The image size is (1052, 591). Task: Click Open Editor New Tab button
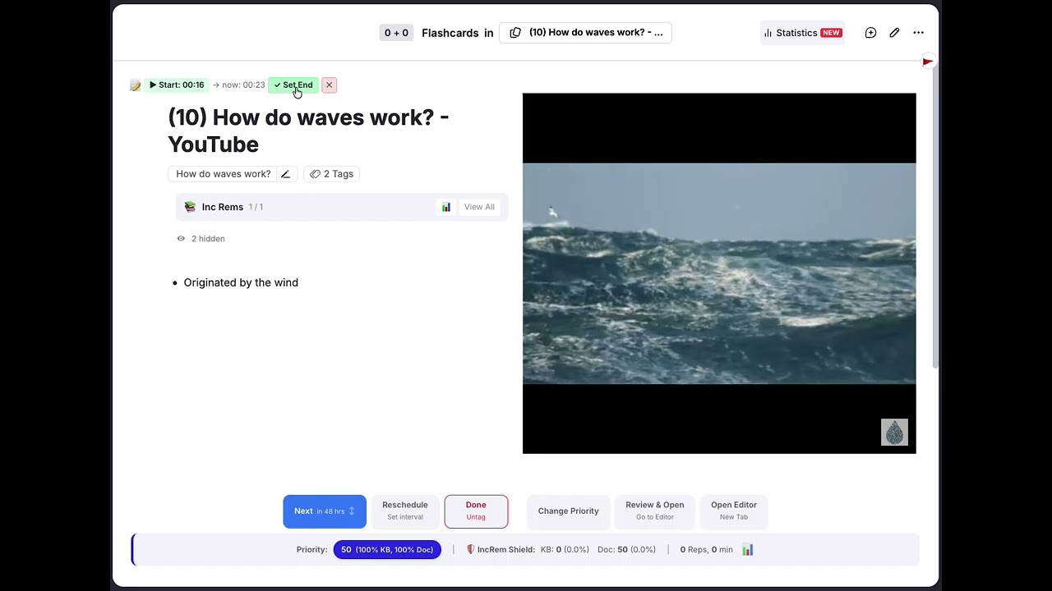pos(734,511)
